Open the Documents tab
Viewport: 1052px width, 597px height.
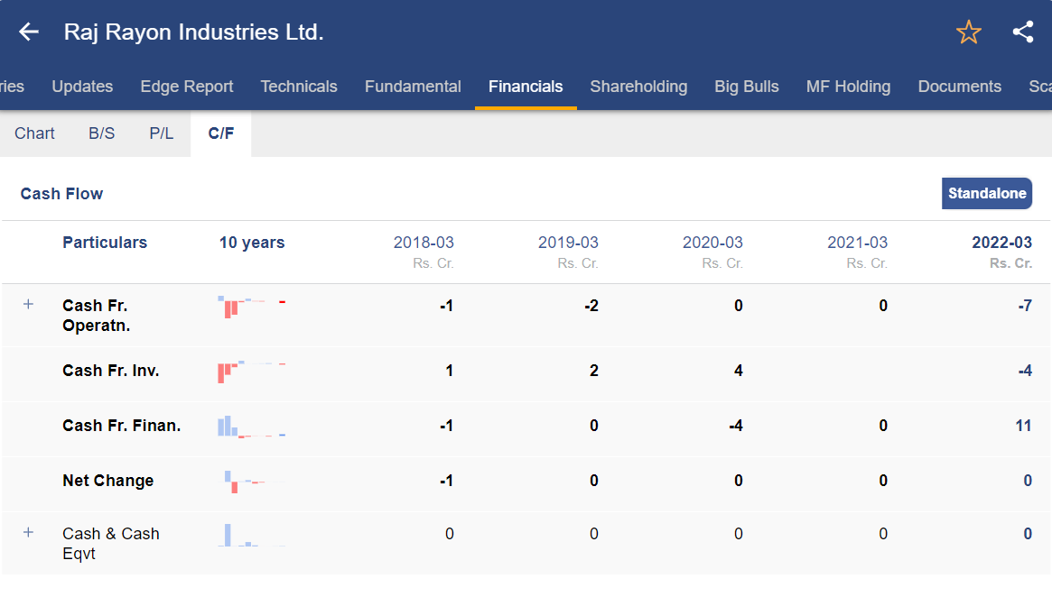959,87
